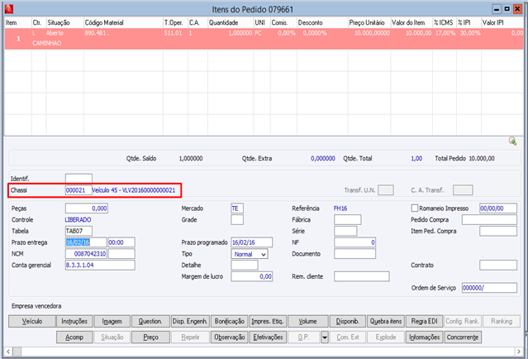Click the Acomp button

click(74, 337)
